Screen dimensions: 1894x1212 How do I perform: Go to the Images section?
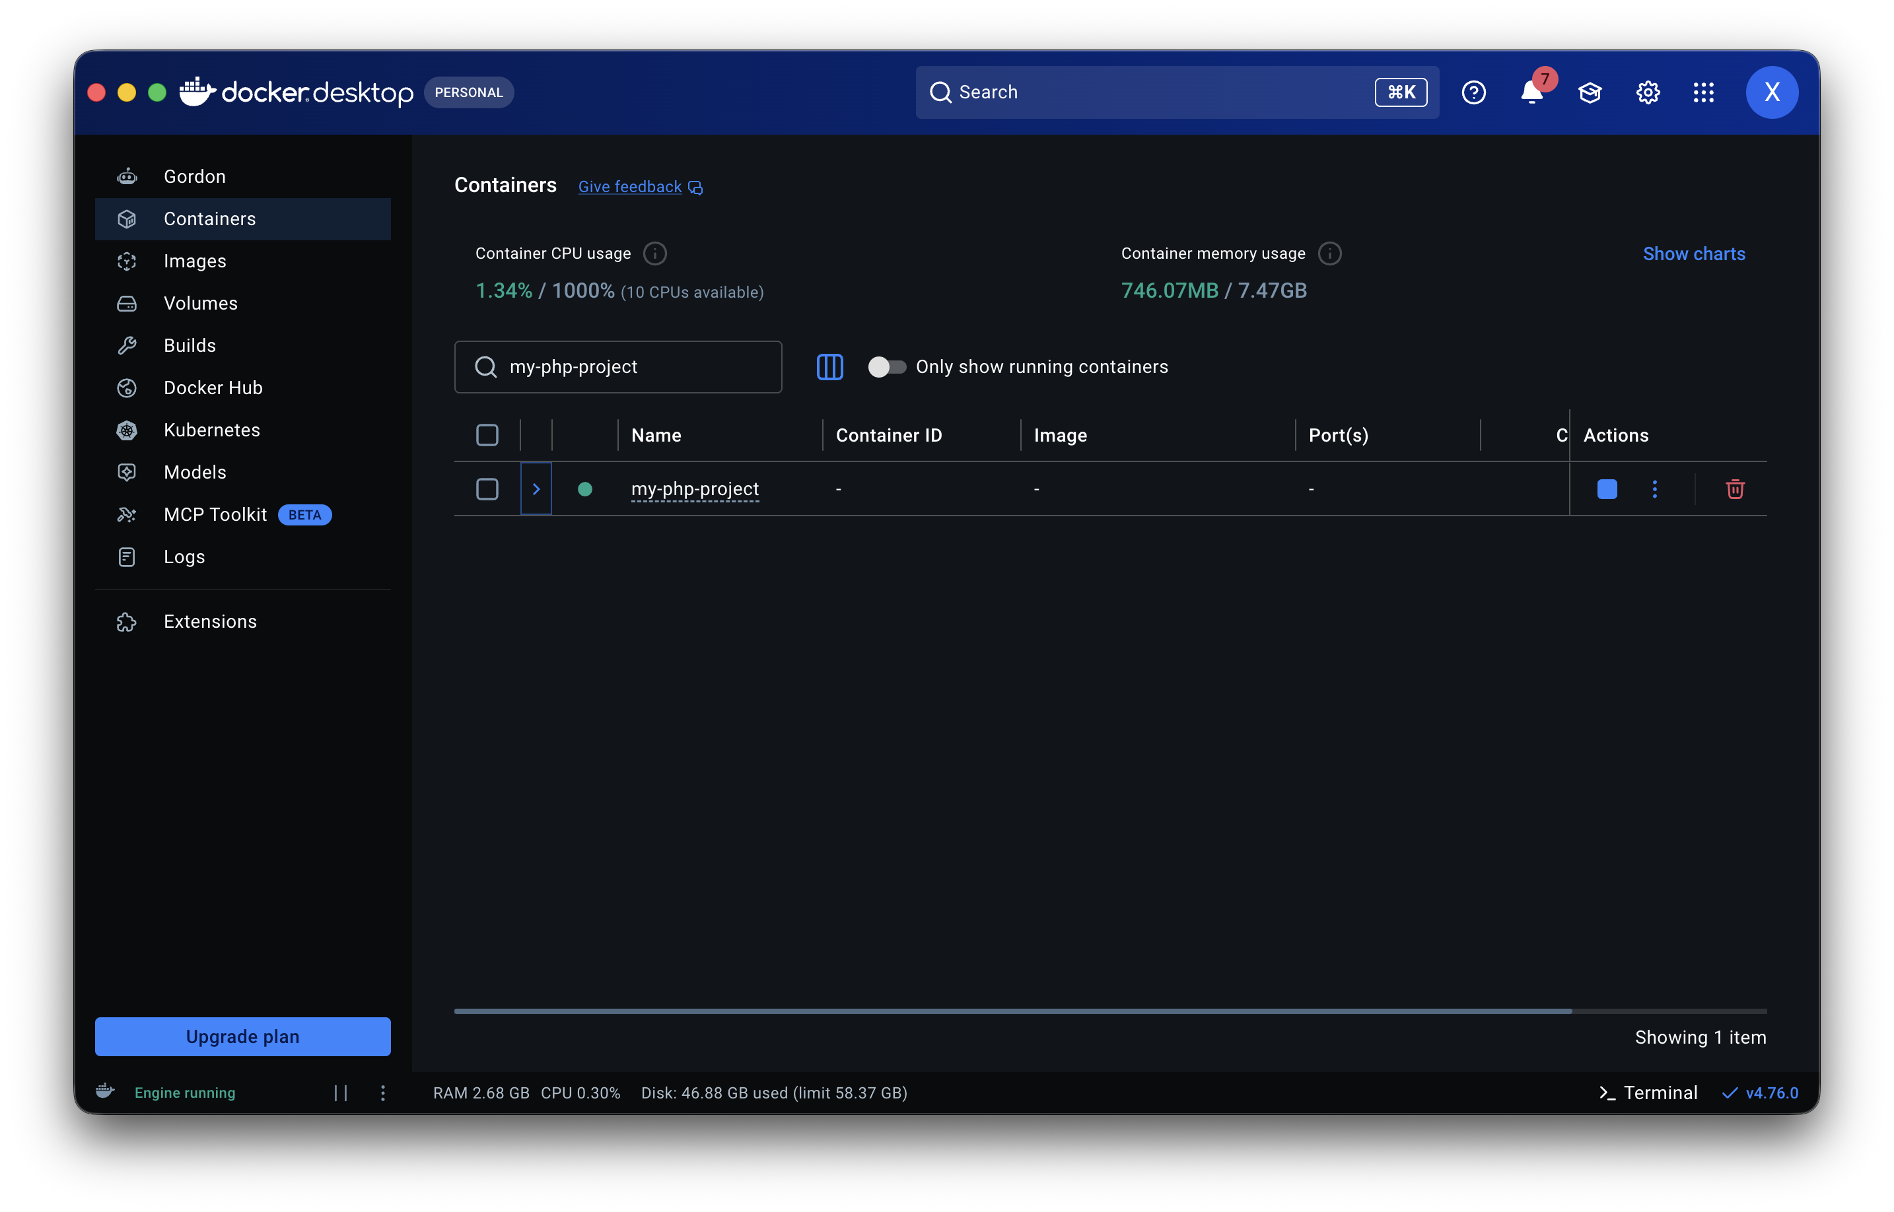(242, 261)
